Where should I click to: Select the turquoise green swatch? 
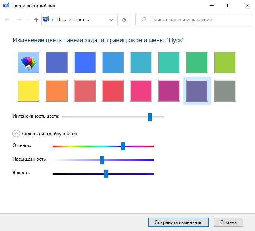pos(169,63)
